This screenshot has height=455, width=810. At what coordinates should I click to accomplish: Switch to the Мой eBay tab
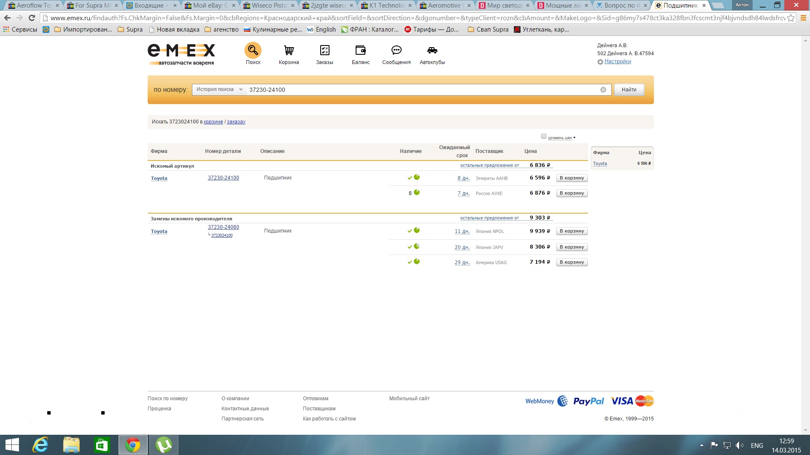pyautogui.click(x=210, y=5)
